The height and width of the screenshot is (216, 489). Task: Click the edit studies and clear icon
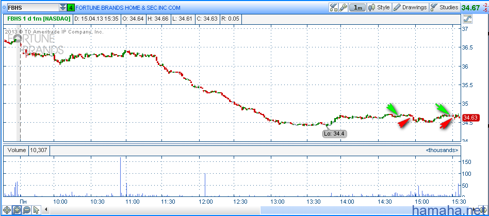[x=333, y=8]
